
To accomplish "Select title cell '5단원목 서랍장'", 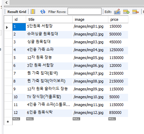I will tap(49, 27).
